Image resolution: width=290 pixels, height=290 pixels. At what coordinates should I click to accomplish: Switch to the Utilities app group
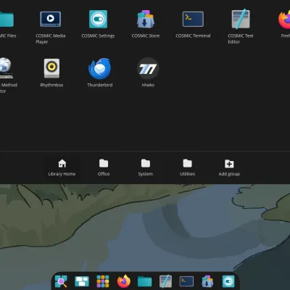187,167
